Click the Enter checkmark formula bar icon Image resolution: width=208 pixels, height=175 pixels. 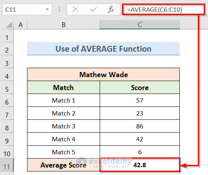(93, 9)
